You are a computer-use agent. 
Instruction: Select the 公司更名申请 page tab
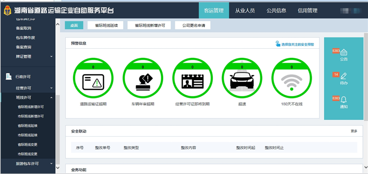coord(193,25)
